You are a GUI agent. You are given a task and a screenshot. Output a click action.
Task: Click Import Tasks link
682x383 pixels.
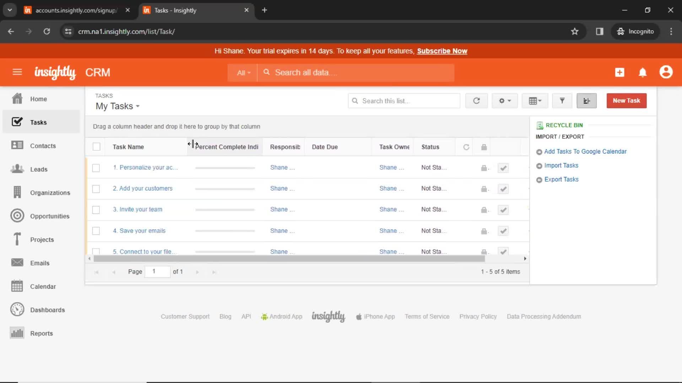click(x=561, y=165)
